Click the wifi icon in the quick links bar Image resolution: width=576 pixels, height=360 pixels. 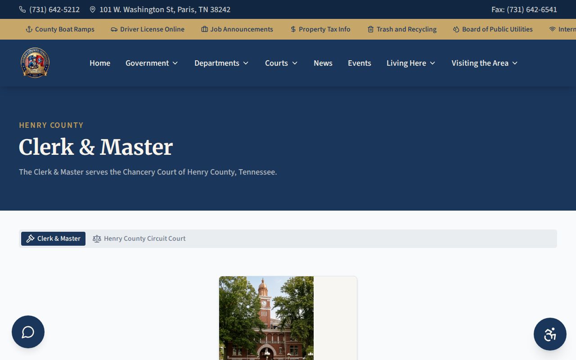(553, 29)
